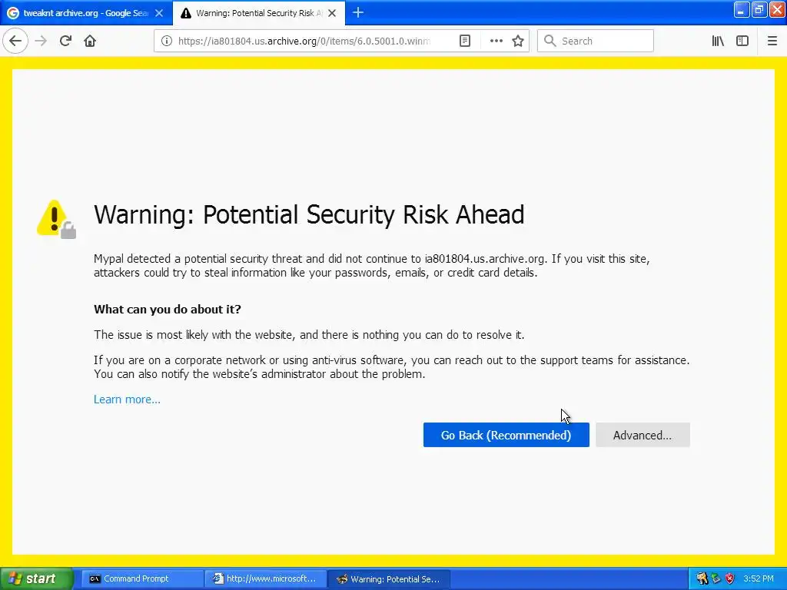This screenshot has height=590, width=787.
Task: Click the red security shield tray icon
Action: coord(730,579)
